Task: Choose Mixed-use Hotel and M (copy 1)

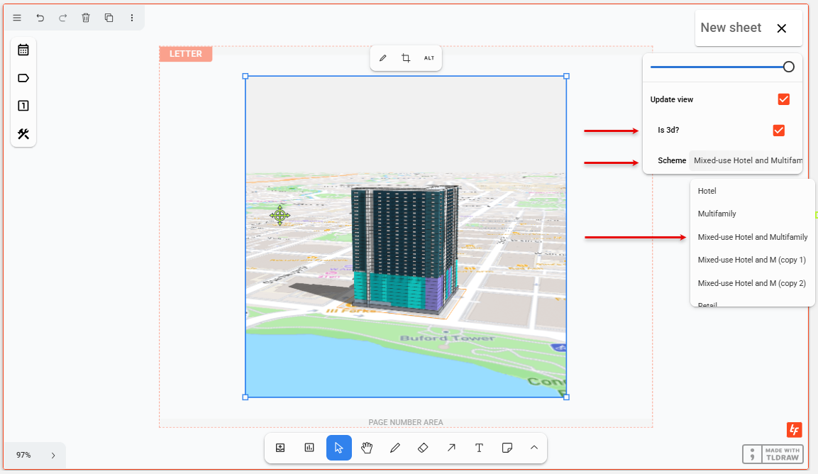Action: (x=751, y=260)
